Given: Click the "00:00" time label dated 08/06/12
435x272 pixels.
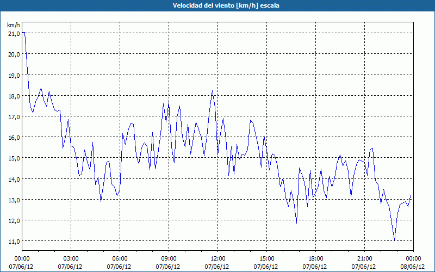Looking at the screenshot, I should (413, 259).
